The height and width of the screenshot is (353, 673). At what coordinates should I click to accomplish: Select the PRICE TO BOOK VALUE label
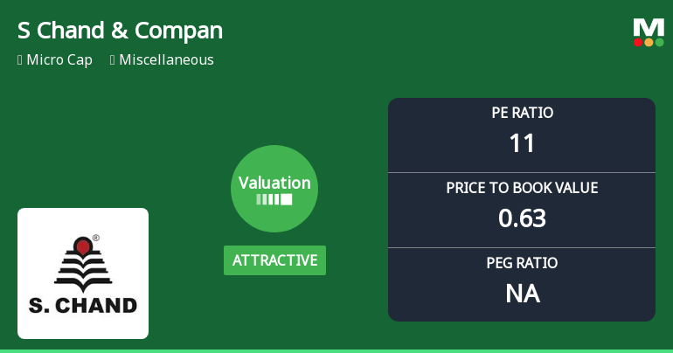(x=522, y=188)
